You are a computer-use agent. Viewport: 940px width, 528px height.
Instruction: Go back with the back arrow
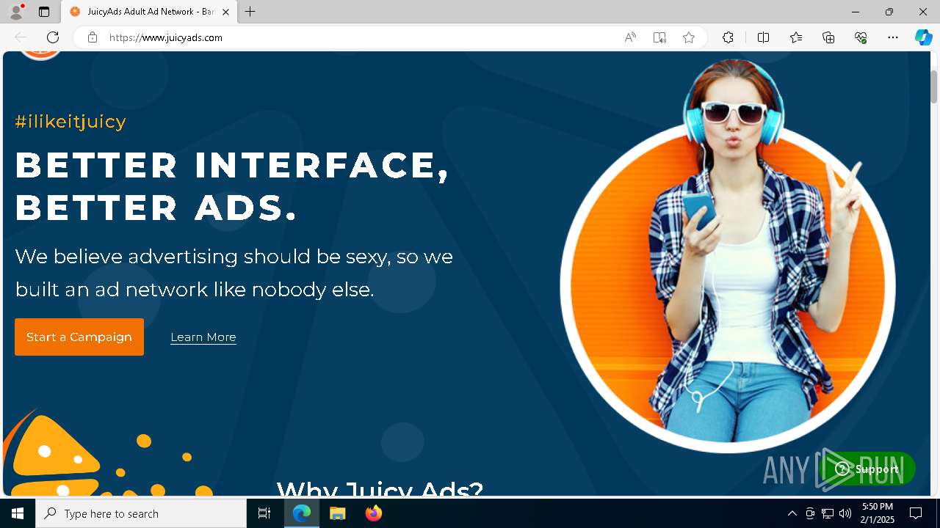[x=21, y=37]
